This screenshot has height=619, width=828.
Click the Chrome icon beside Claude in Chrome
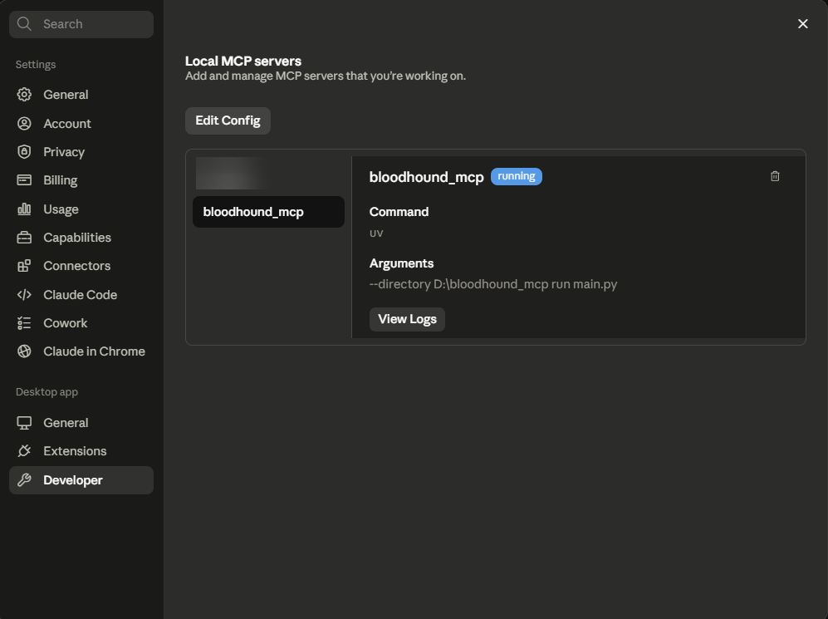[x=24, y=351]
